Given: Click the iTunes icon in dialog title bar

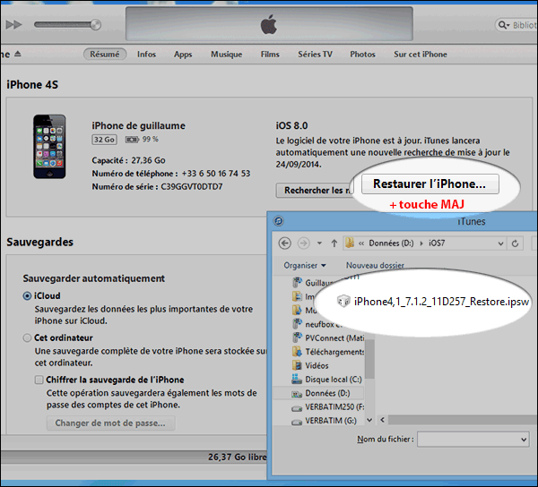Looking at the screenshot, I should [279, 221].
